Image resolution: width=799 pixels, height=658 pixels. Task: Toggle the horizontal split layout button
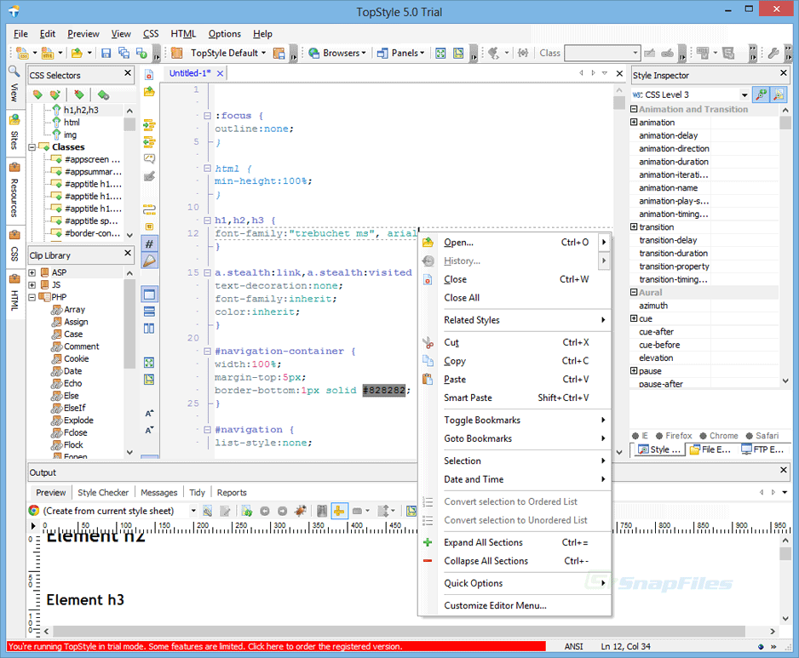coord(149,312)
